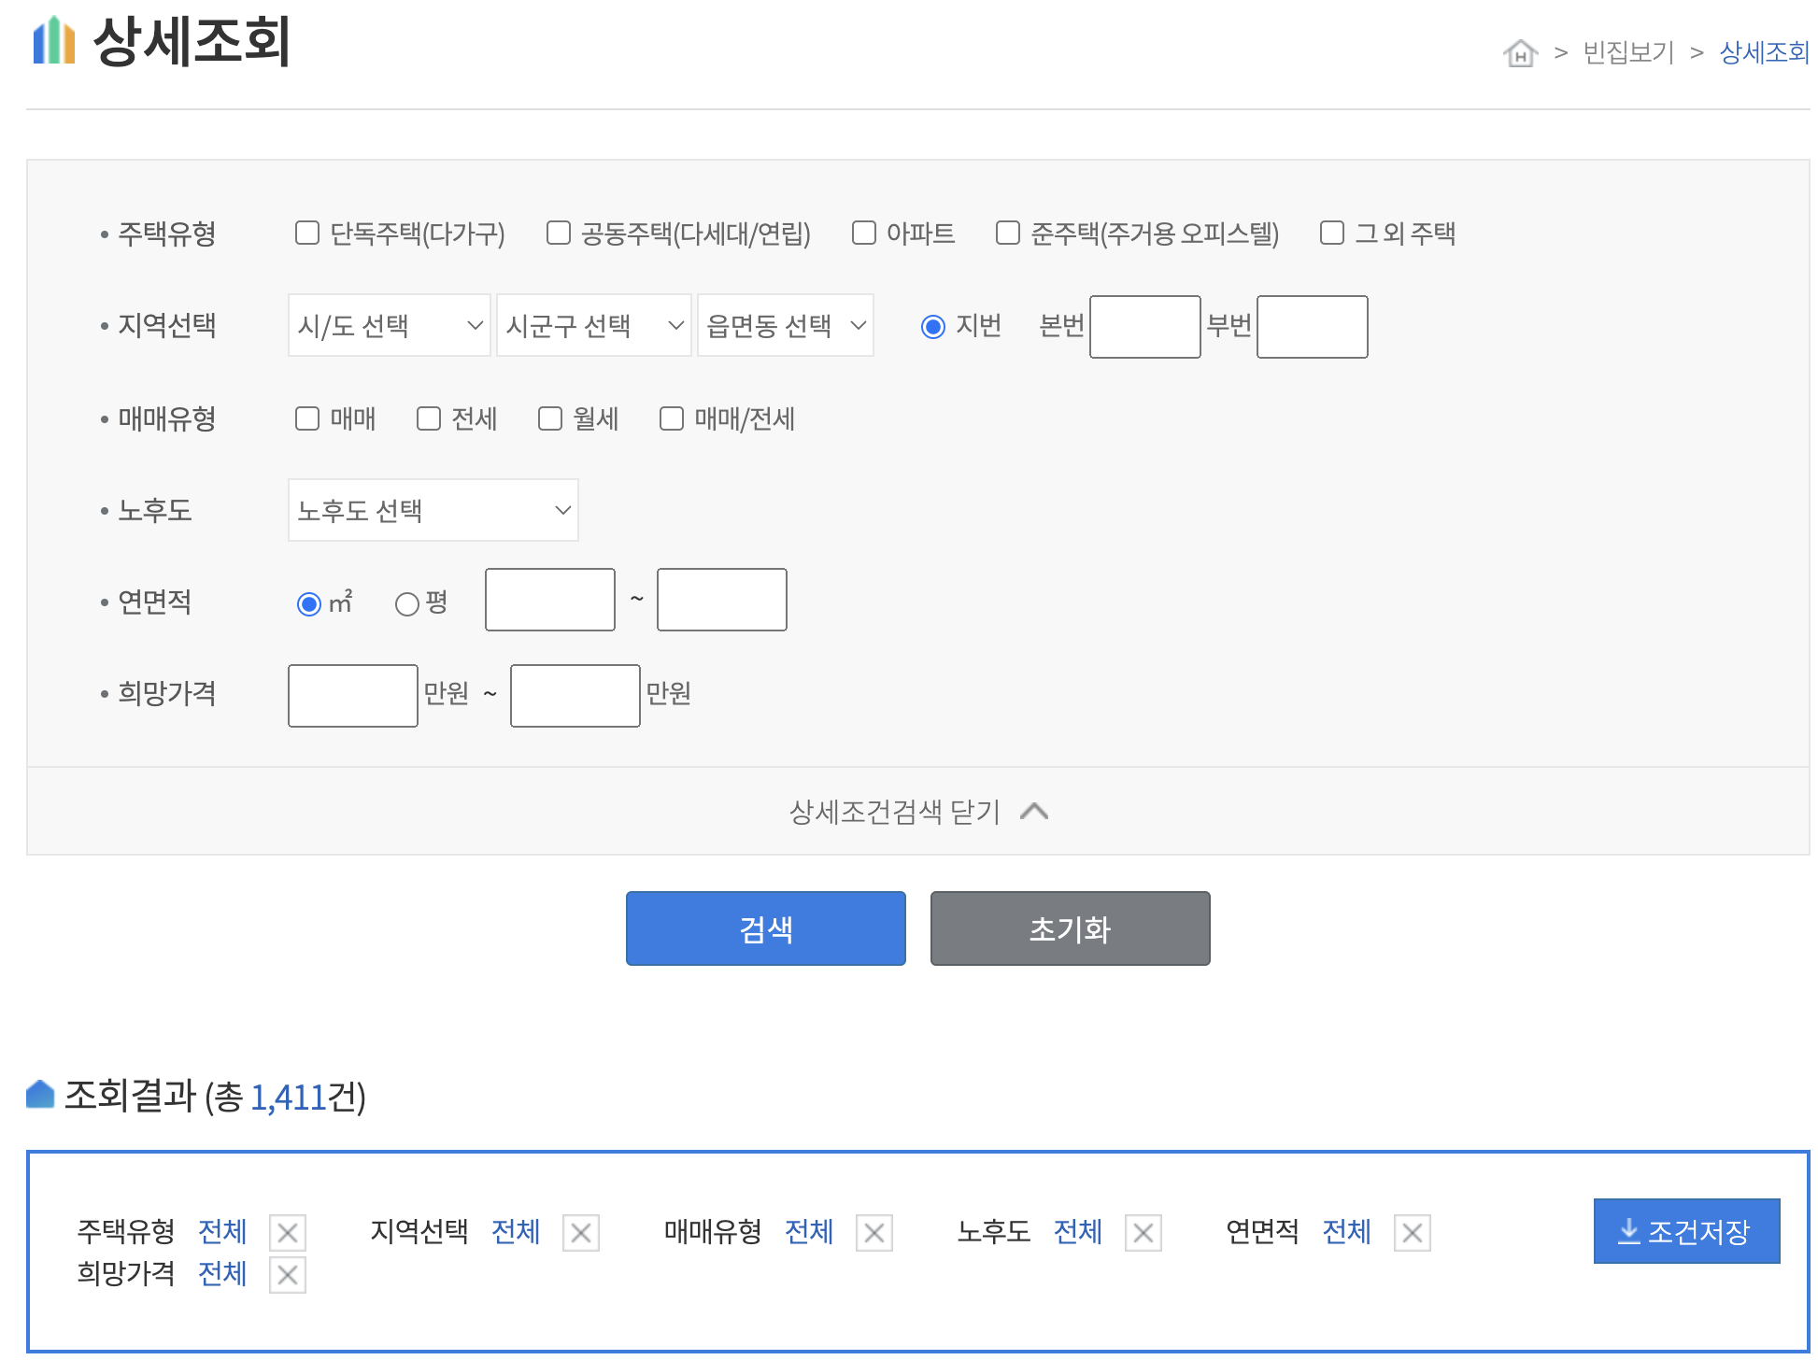Remove the 희망가격 filter with X icon
The width and height of the screenshot is (1818, 1360).
click(x=288, y=1275)
